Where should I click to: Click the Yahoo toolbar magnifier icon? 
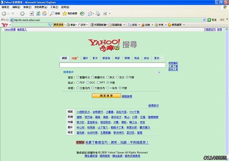[x=49, y=25]
